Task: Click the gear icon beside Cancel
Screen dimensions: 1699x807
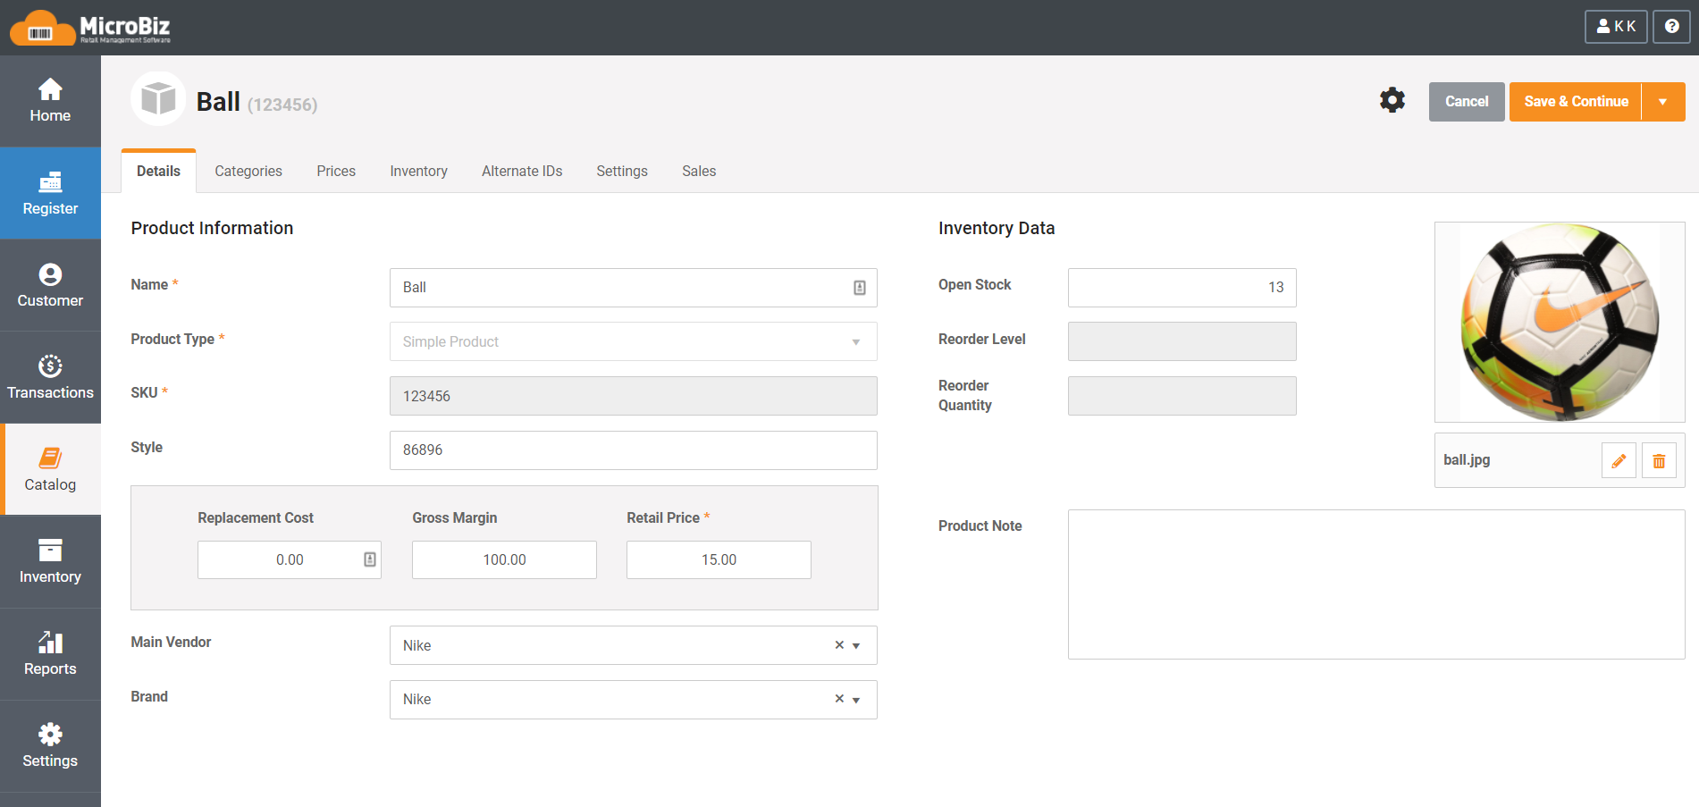Action: click(x=1392, y=100)
